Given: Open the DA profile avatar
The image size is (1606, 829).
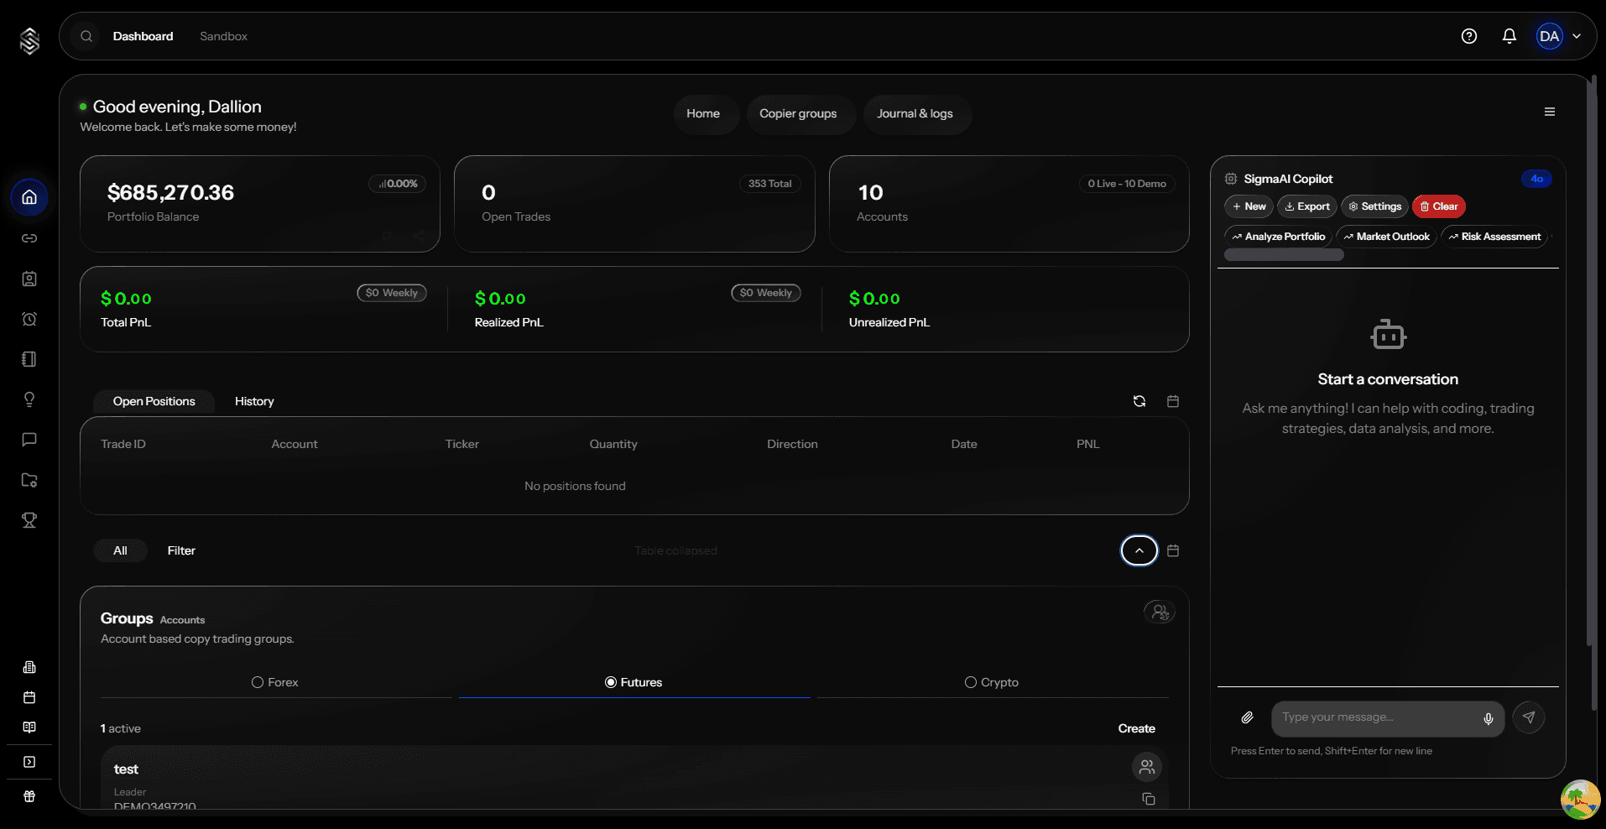Looking at the screenshot, I should (1550, 36).
